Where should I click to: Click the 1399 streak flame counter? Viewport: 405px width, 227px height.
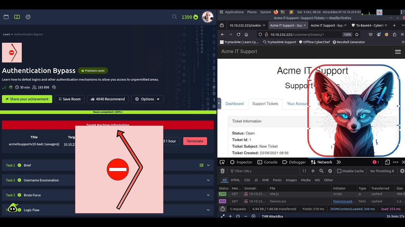point(190,17)
